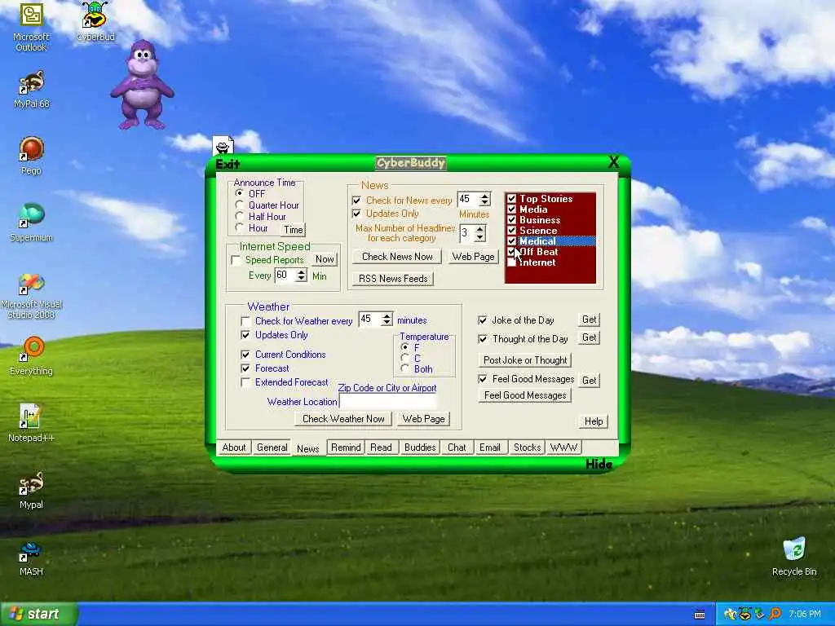This screenshot has height=626, width=835.
Task: Click the on-screen keyboard icon in taskbar
Action: 700,615
